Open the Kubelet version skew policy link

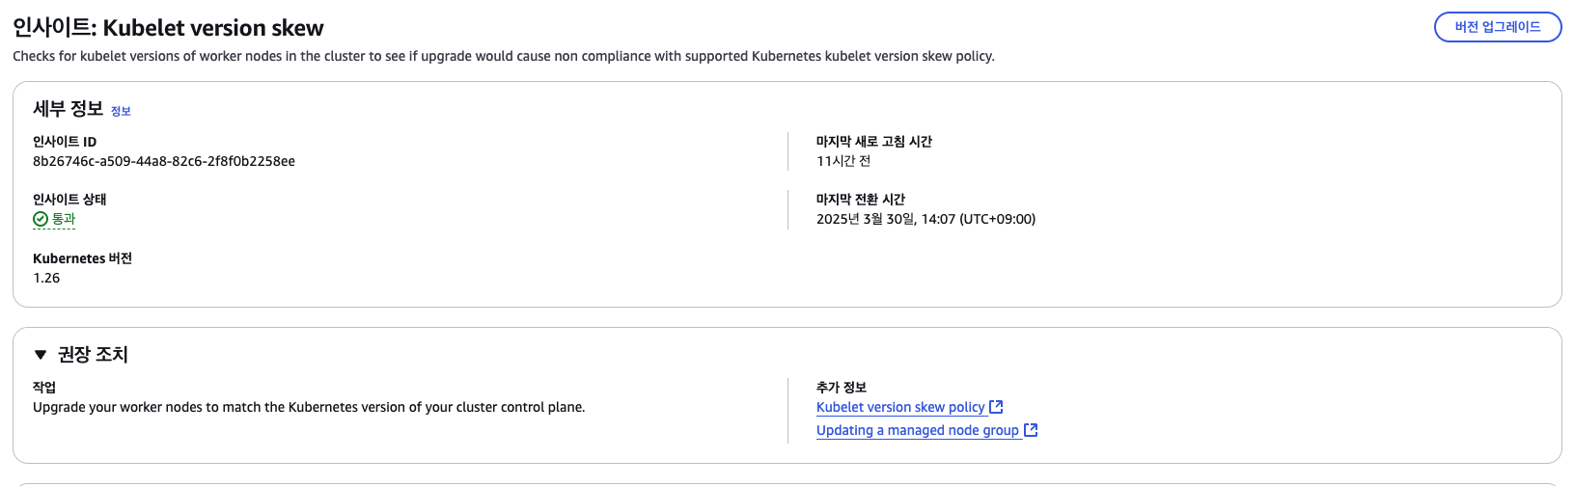pyautogui.click(x=900, y=407)
